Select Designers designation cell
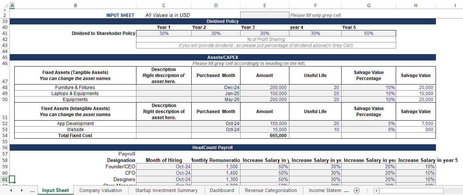Image resolution: width=463 pixels, height=195 pixels. click(x=75, y=180)
